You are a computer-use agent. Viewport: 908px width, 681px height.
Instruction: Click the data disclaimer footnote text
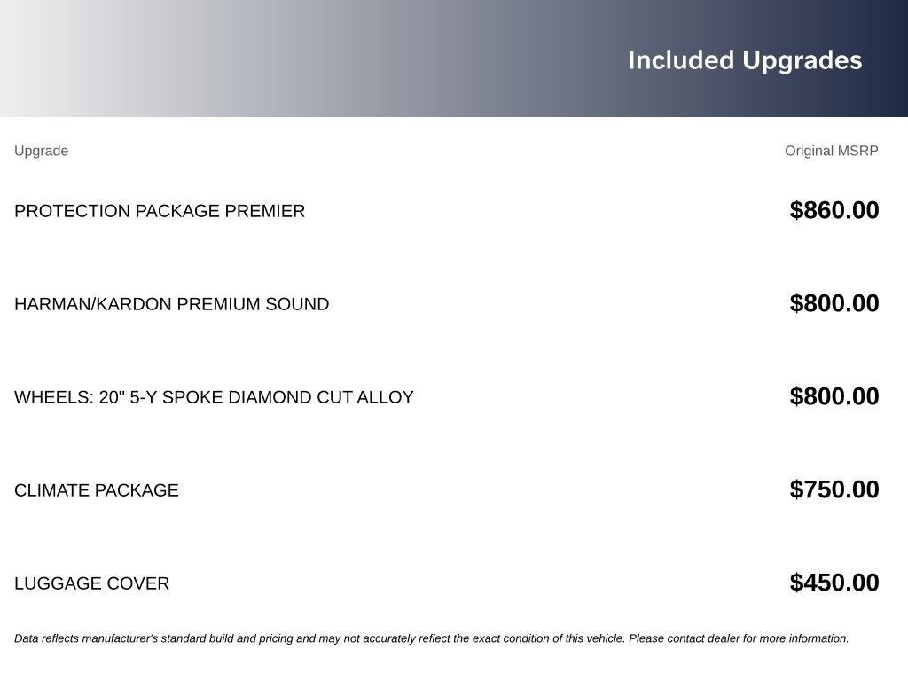[432, 638]
